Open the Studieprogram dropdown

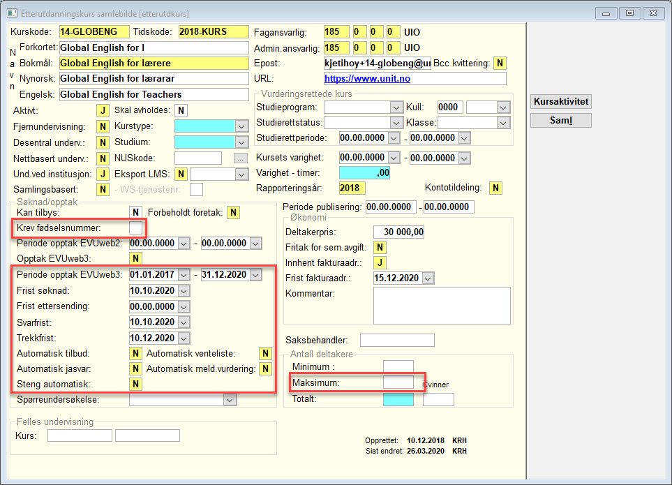click(x=396, y=107)
